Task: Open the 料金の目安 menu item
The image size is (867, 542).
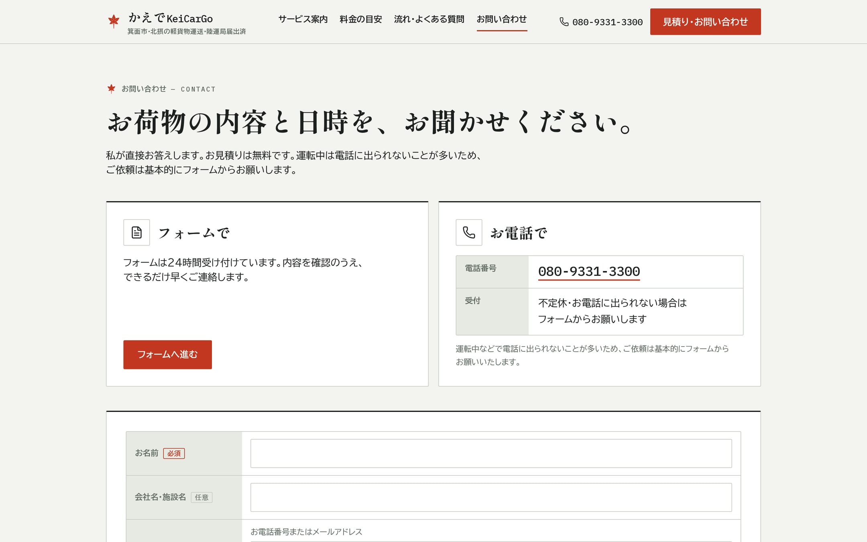Action: [361, 19]
